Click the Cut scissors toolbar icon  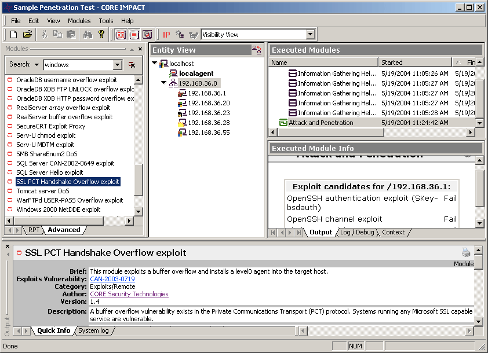coord(44,34)
